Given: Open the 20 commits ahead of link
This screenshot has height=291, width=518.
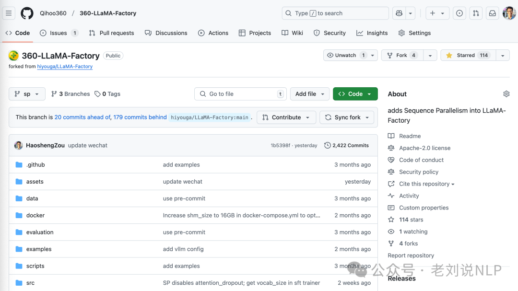Looking at the screenshot, I should tap(82, 117).
